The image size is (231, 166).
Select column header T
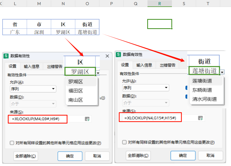pos(208,4)
